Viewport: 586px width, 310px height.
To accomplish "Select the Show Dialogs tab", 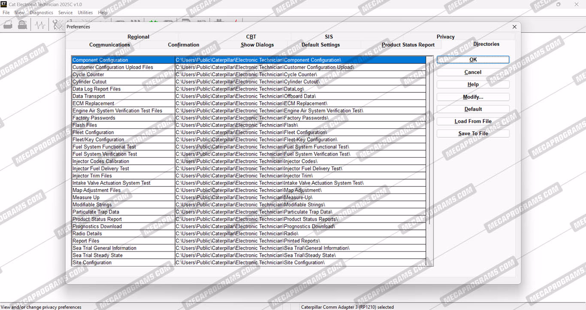I will pyautogui.click(x=257, y=45).
